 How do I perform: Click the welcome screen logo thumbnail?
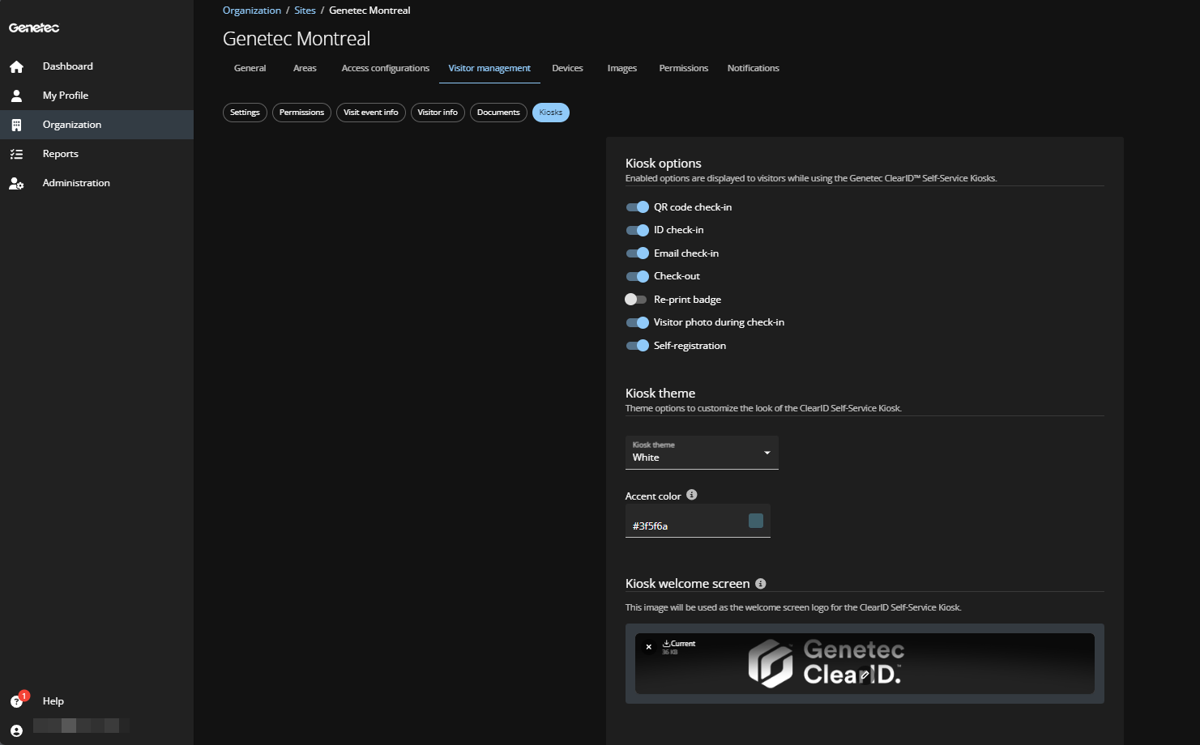click(865, 663)
